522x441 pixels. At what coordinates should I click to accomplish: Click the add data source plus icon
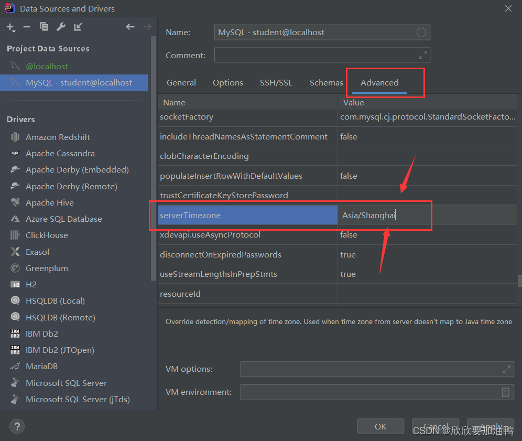coord(10,27)
